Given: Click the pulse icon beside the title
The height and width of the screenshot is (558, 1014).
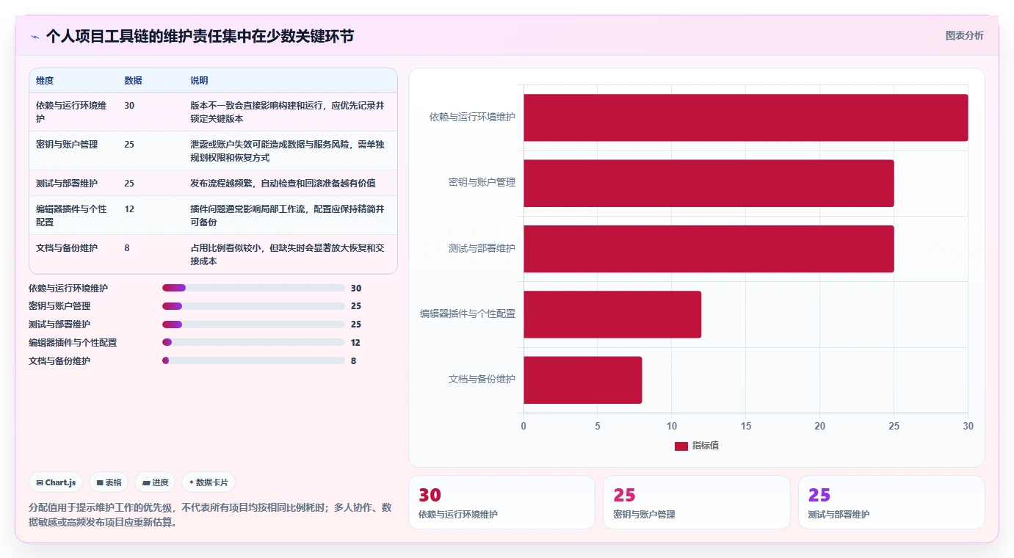Looking at the screenshot, I should point(35,36).
